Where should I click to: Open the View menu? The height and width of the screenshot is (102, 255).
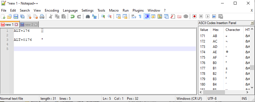point(37,10)
